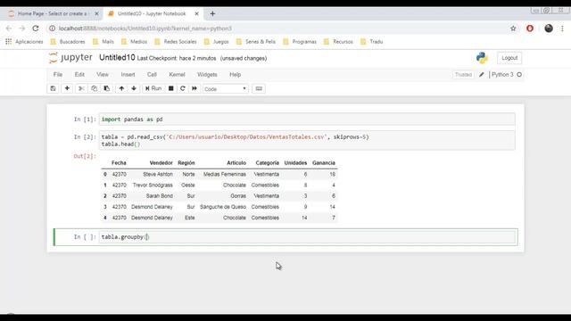The image size is (571, 321).
Task: Open the Insert menu
Action: click(128, 75)
